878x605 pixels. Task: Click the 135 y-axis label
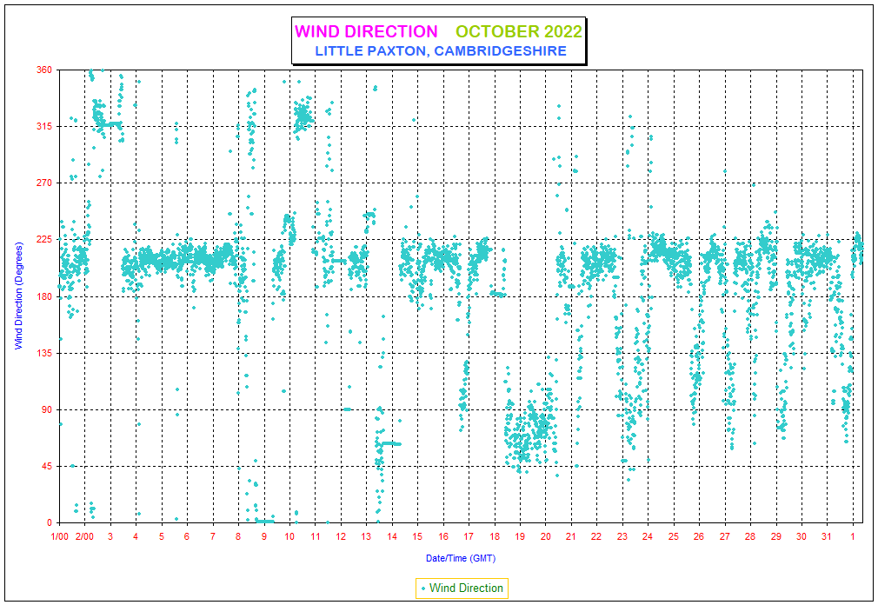44,353
